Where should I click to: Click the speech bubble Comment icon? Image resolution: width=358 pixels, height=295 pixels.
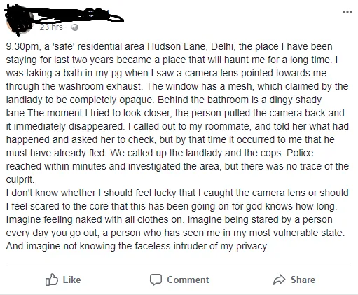(x=156, y=280)
